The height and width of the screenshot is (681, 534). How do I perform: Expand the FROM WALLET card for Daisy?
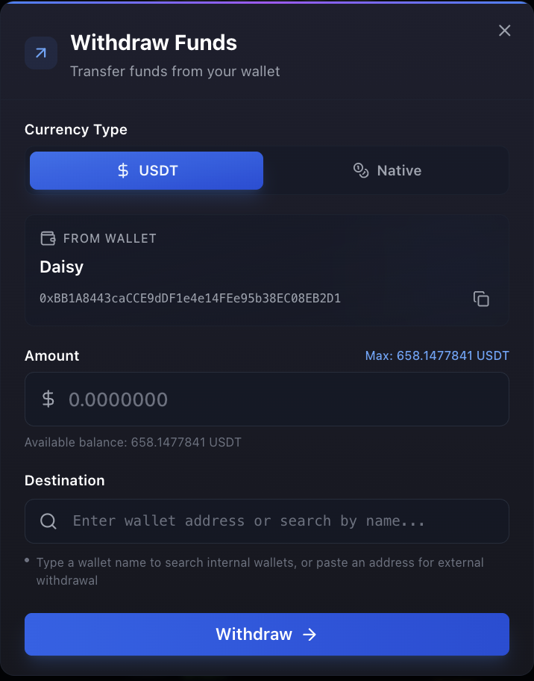click(x=266, y=270)
